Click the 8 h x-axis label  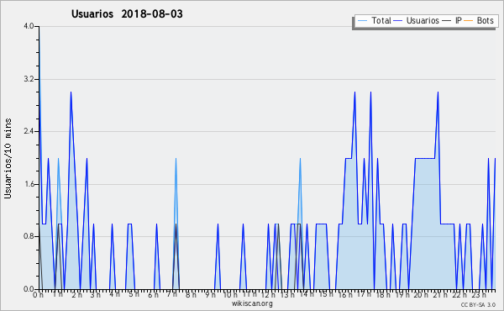(x=191, y=294)
